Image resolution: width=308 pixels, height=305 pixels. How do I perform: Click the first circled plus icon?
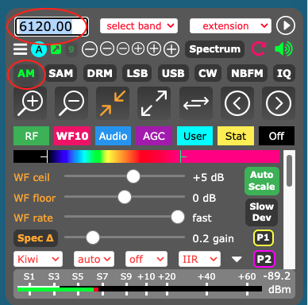[x=138, y=49]
